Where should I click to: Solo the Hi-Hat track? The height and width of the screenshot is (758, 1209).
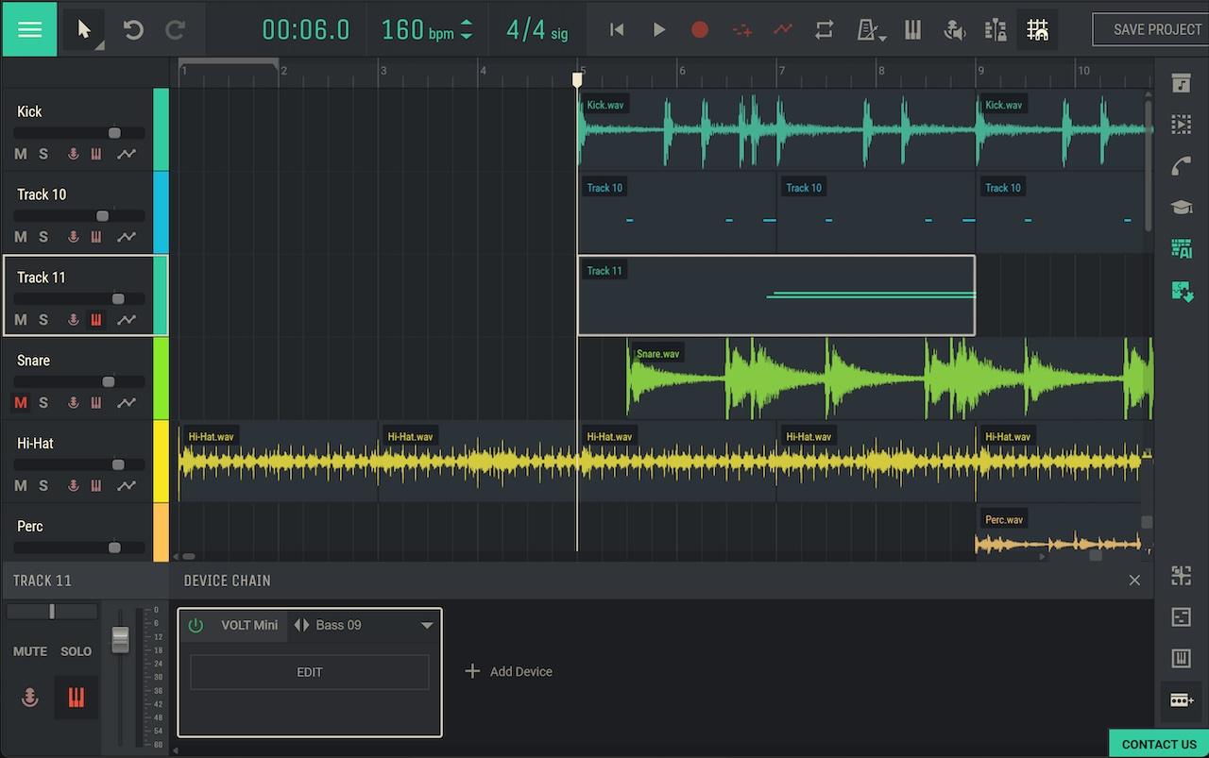(43, 486)
